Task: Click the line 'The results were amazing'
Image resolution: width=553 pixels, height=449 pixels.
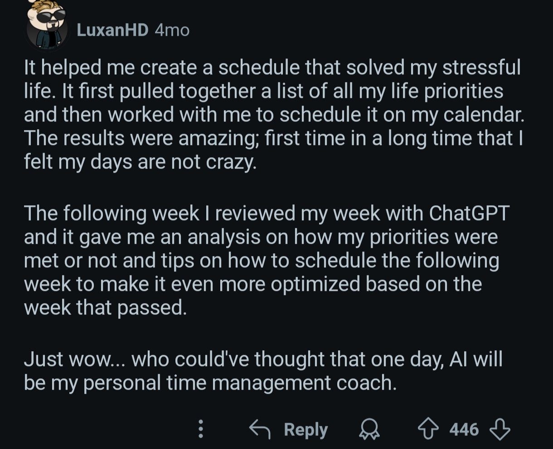Action: (x=273, y=138)
